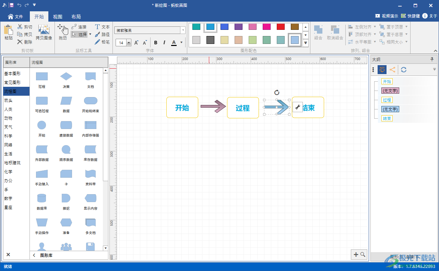The image size is (439, 271).
Task: Click the refresh icon in outline panel
Action: click(x=404, y=70)
